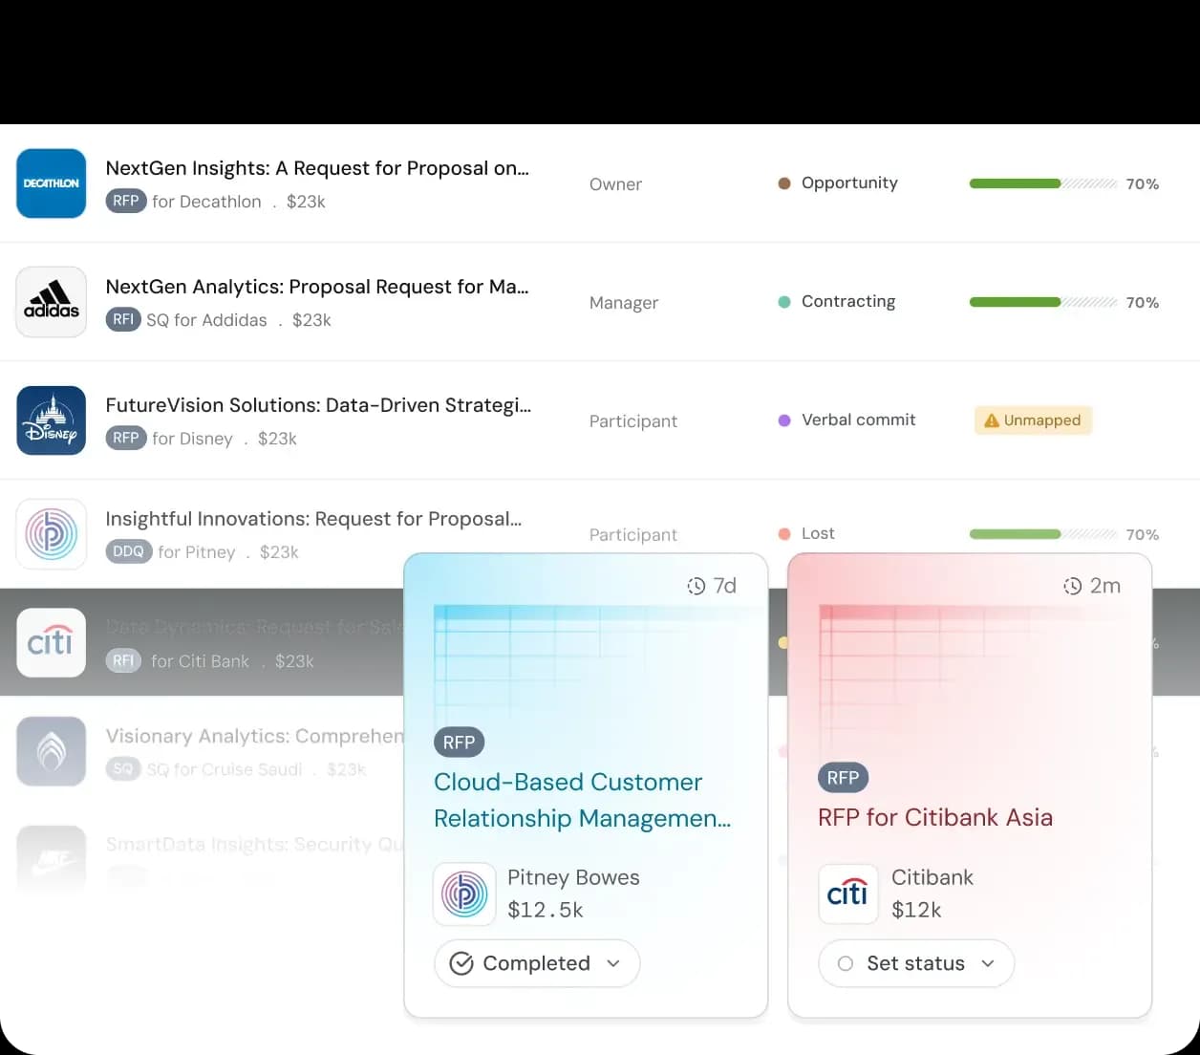Image resolution: width=1200 pixels, height=1055 pixels.
Task: Select the Disney logo icon
Action: click(52, 420)
